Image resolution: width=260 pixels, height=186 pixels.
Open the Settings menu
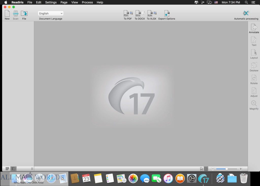(51, 2)
